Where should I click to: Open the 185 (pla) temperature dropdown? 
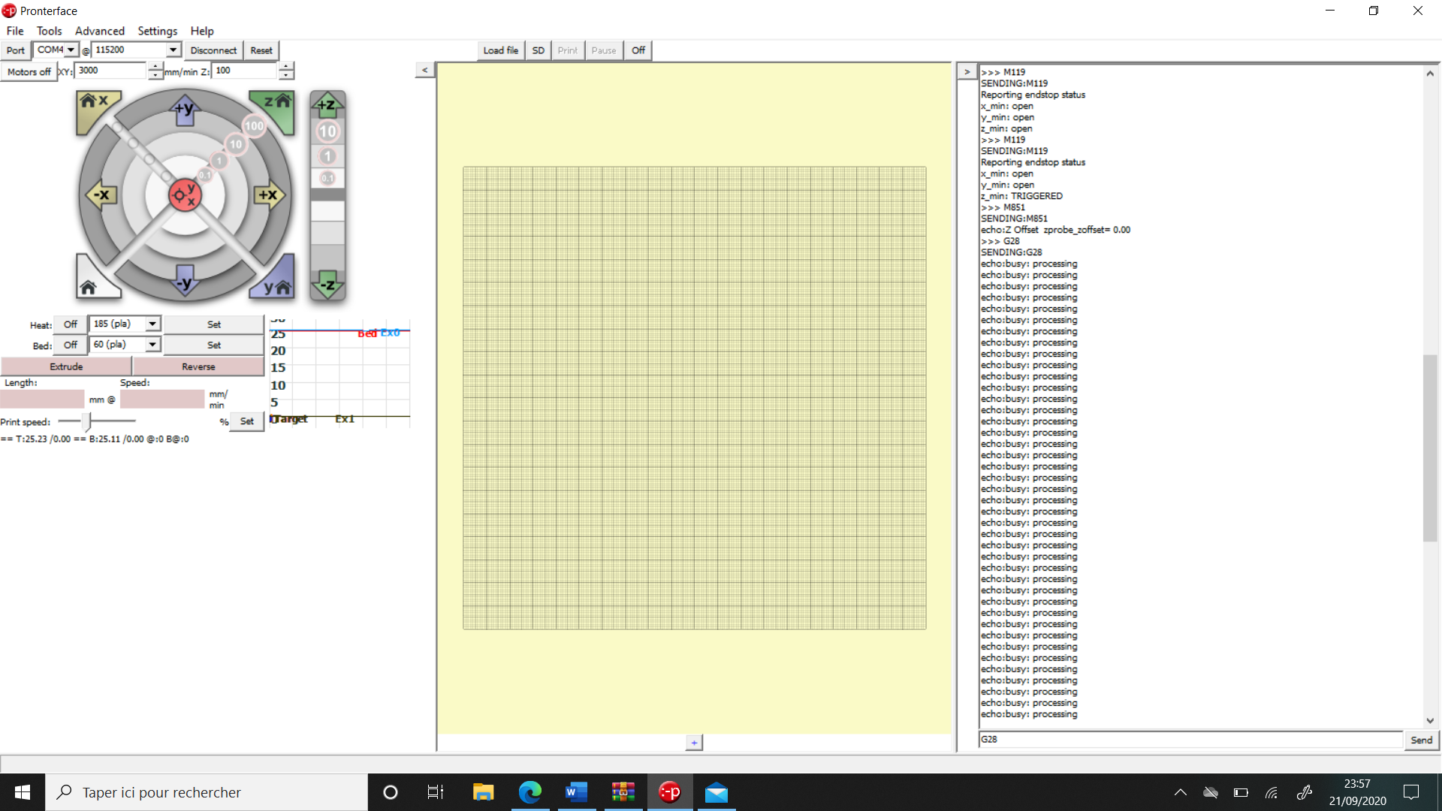coord(125,324)
